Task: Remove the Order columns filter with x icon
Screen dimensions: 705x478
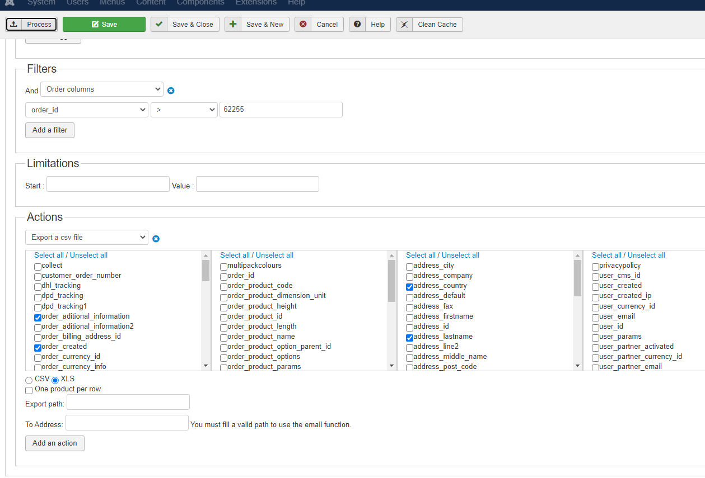Action: coord(171,91)
